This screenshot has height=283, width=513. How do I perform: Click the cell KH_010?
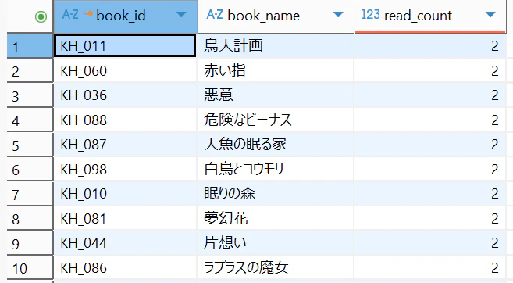click(x=125, y=194)
